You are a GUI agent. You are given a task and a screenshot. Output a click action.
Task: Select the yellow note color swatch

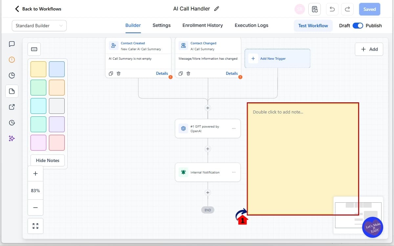click(38, 69)
